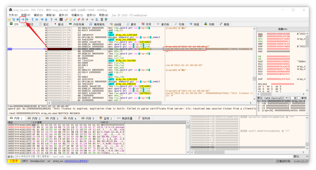Viewport: 316px width, 170px height.
Task: Open the Functions fx toolbar icon
Action: [x=83, y=19]
